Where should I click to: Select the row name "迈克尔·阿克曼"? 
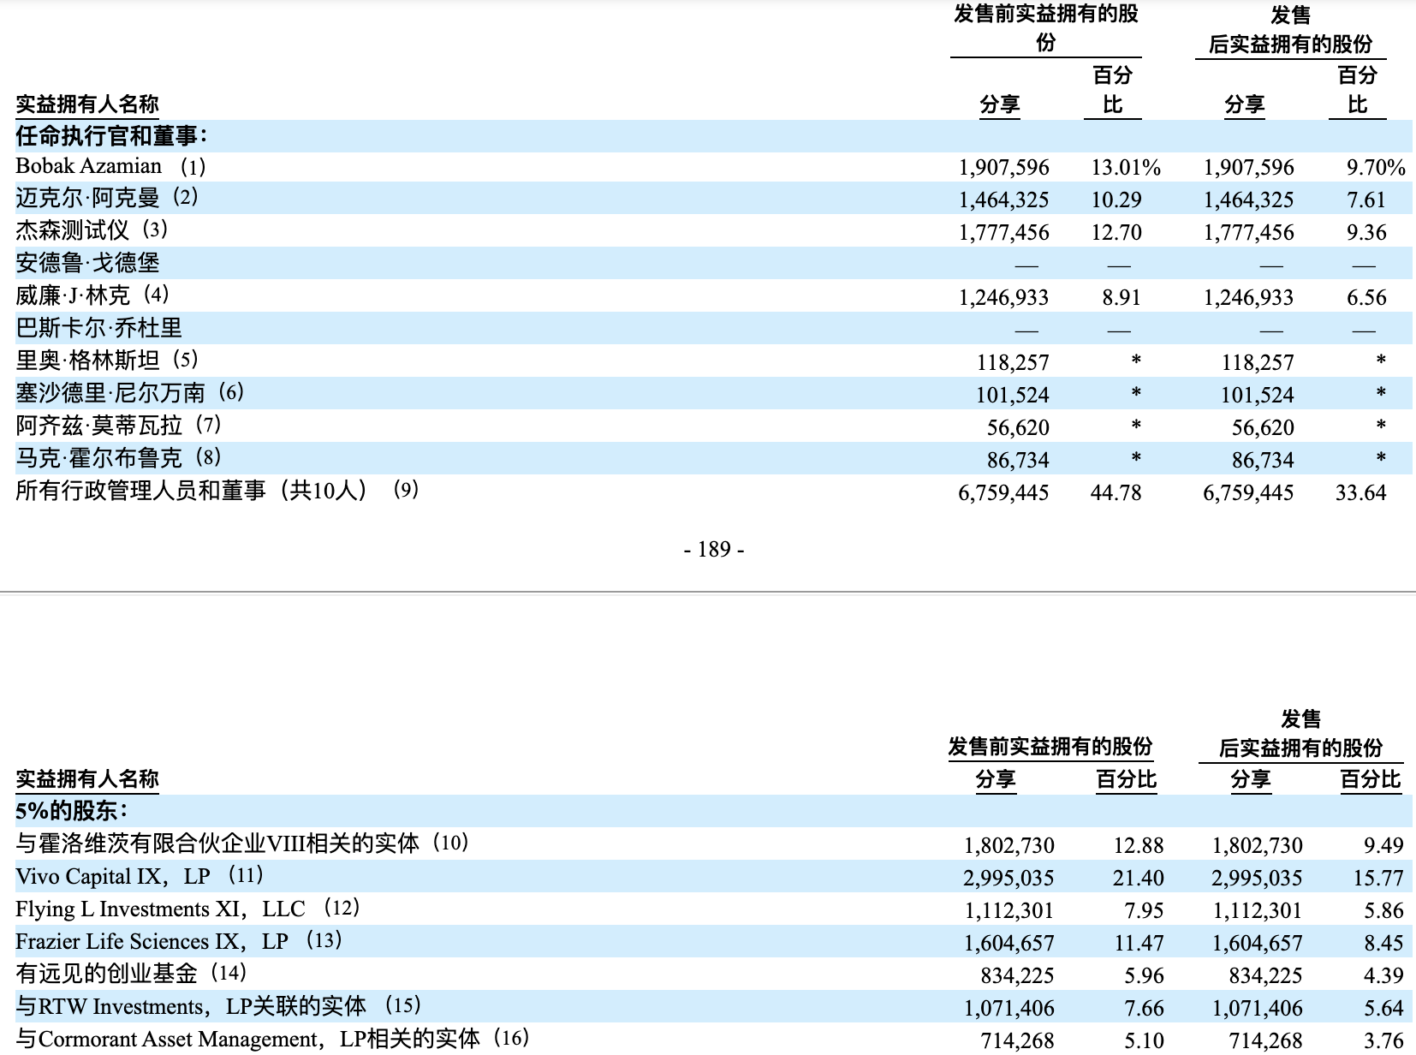pyautogui.click(x=87, y=199)
